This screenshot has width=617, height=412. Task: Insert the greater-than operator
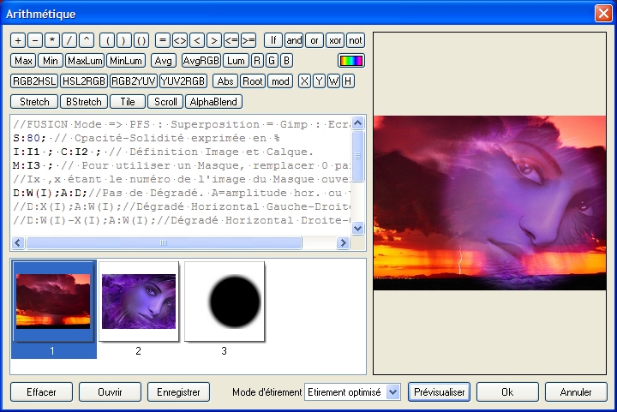click(x=214, y=40)
